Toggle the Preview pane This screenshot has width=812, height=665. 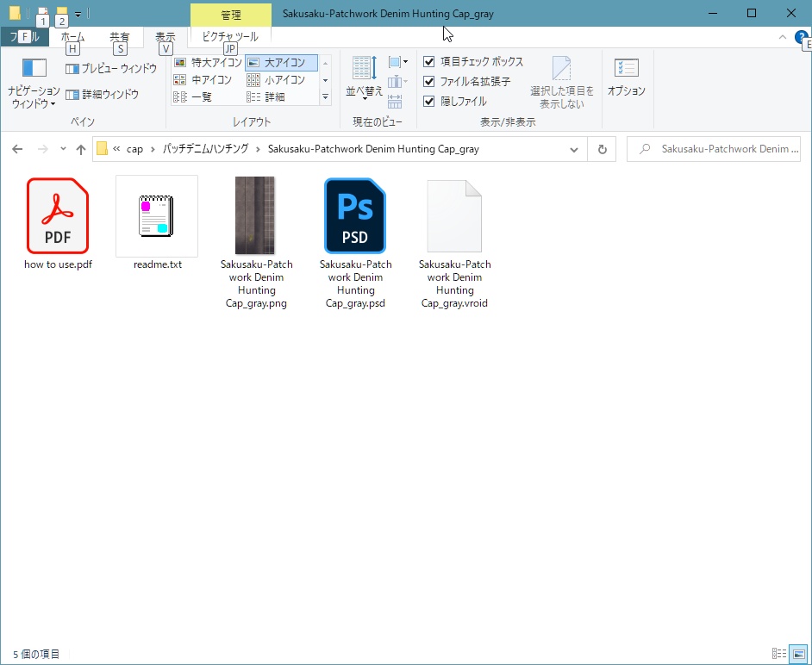point(111,68)
